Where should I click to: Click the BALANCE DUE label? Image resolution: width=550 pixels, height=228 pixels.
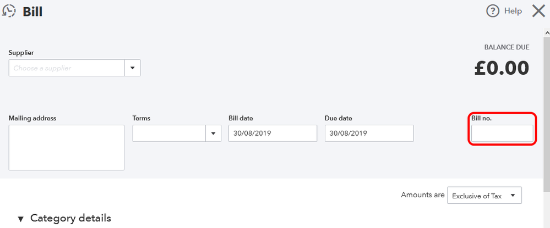tap(507, 48)
